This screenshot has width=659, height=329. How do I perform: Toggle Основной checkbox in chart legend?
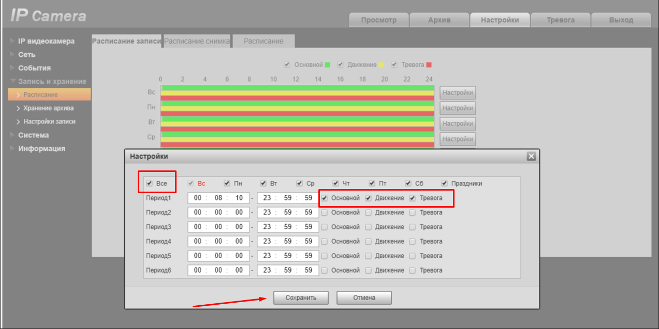point(287,65)
